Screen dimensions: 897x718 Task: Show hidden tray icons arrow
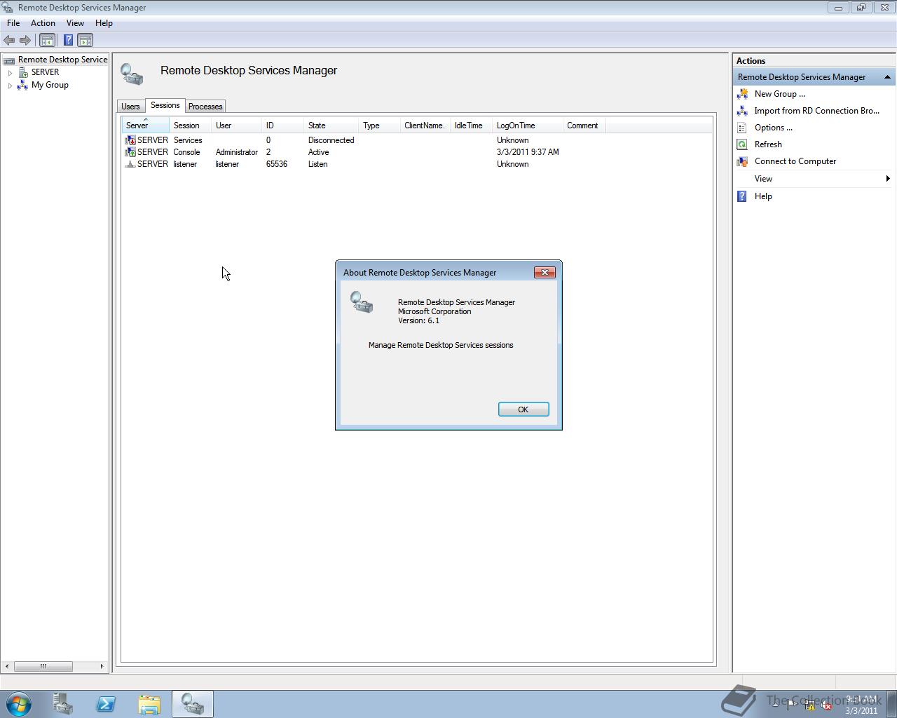[774, 705]
